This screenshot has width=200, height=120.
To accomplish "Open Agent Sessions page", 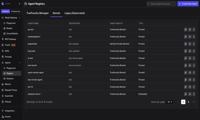I will click(10, 78).
